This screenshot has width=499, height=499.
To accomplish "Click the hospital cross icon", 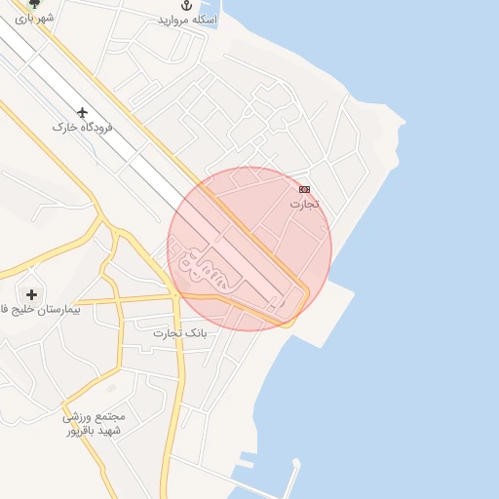I will click(31, 295).
